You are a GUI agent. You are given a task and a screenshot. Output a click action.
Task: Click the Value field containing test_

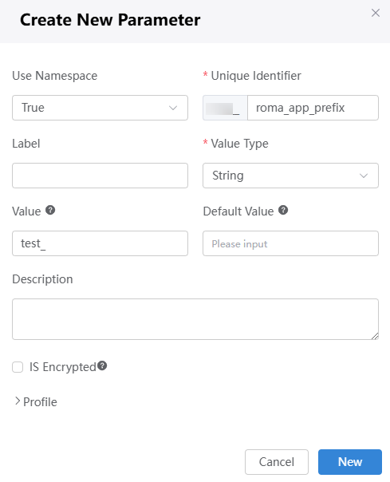100,243
